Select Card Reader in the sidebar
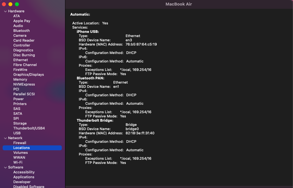 (x=24, y=40)
